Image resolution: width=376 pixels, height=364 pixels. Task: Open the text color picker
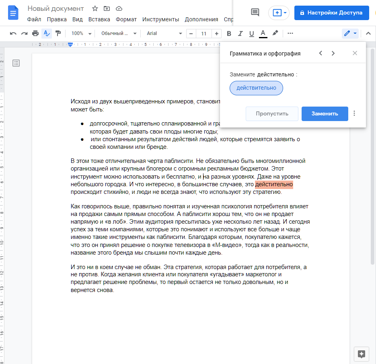pos(263,33)
